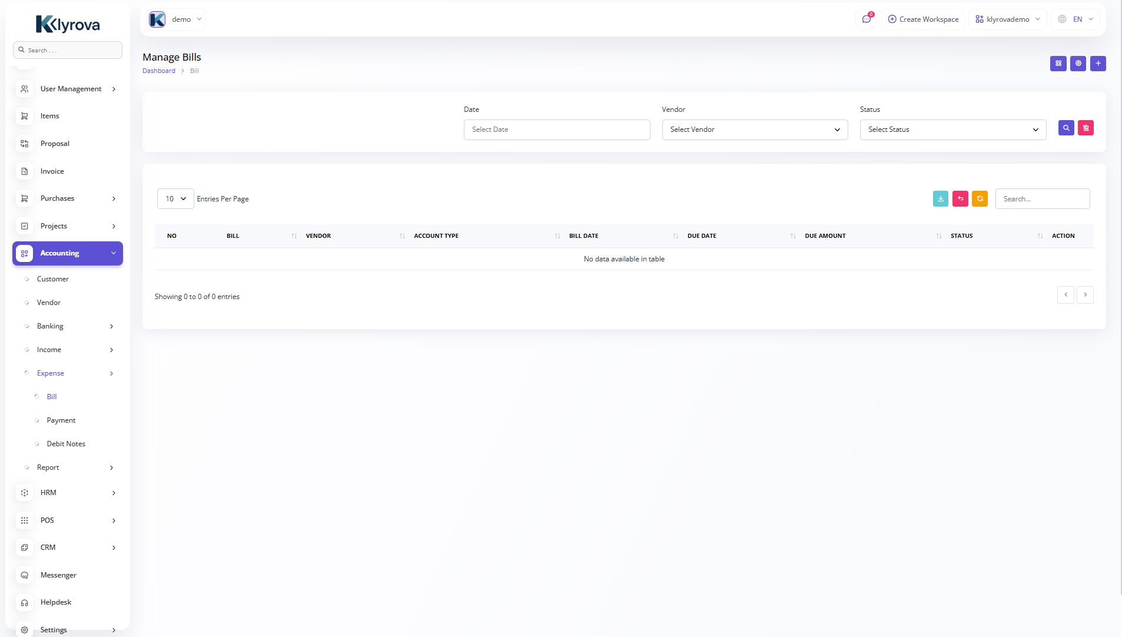Open the settings gear icon beside grid view
Screen dimensions: 1122x637
point(1078,64)
